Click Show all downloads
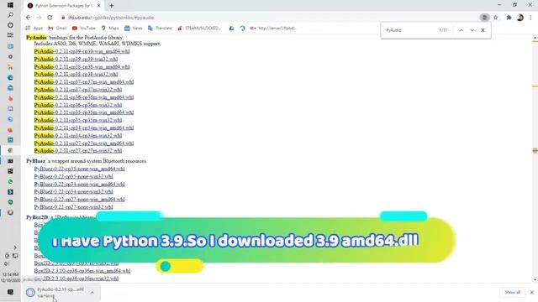This screenshot has height=302, width=538. point(513,292)
